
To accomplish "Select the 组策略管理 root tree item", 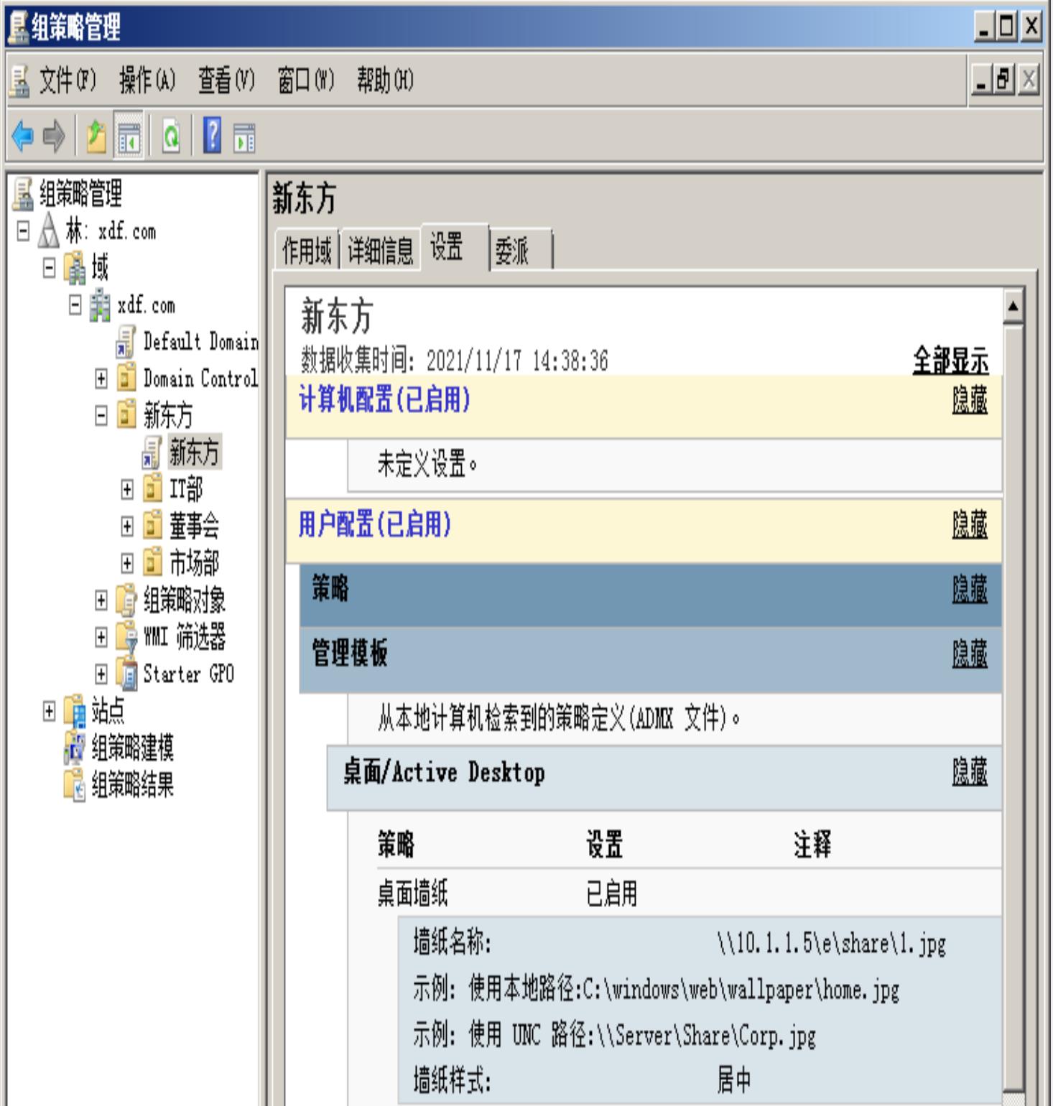I will (x=80, y=194).
